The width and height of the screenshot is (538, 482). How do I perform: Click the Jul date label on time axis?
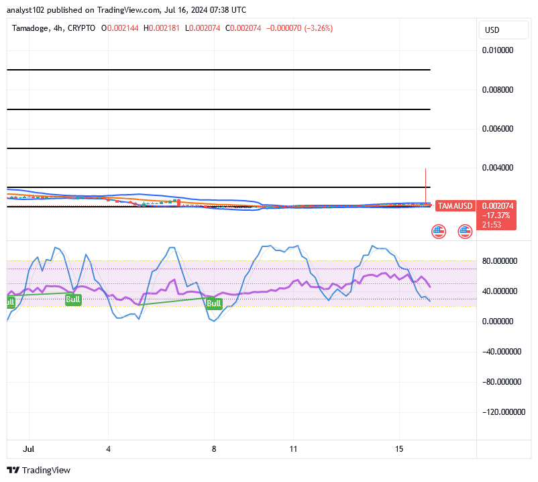tap(28, 449)
